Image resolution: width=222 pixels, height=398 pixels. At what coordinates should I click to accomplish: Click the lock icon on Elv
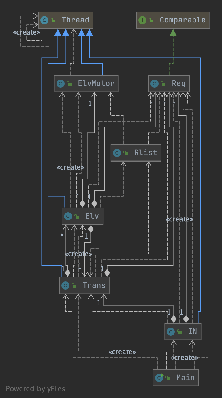tap(77, 216)
